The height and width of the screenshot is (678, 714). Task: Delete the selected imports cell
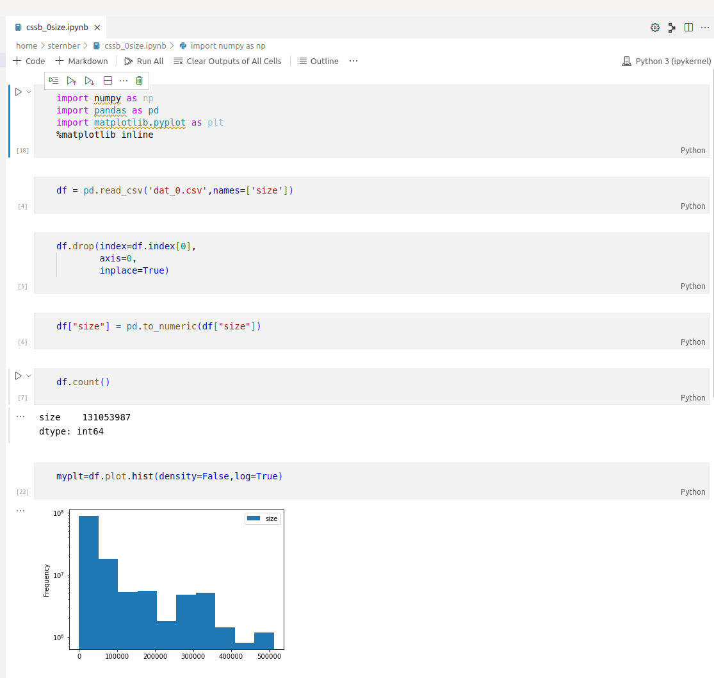[140, 81]
